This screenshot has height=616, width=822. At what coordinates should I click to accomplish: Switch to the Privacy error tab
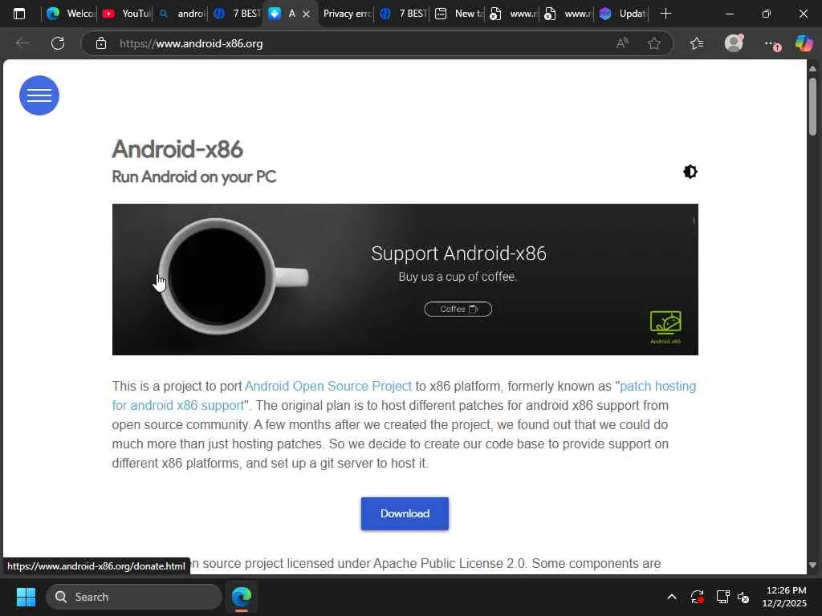click(347, 14)
